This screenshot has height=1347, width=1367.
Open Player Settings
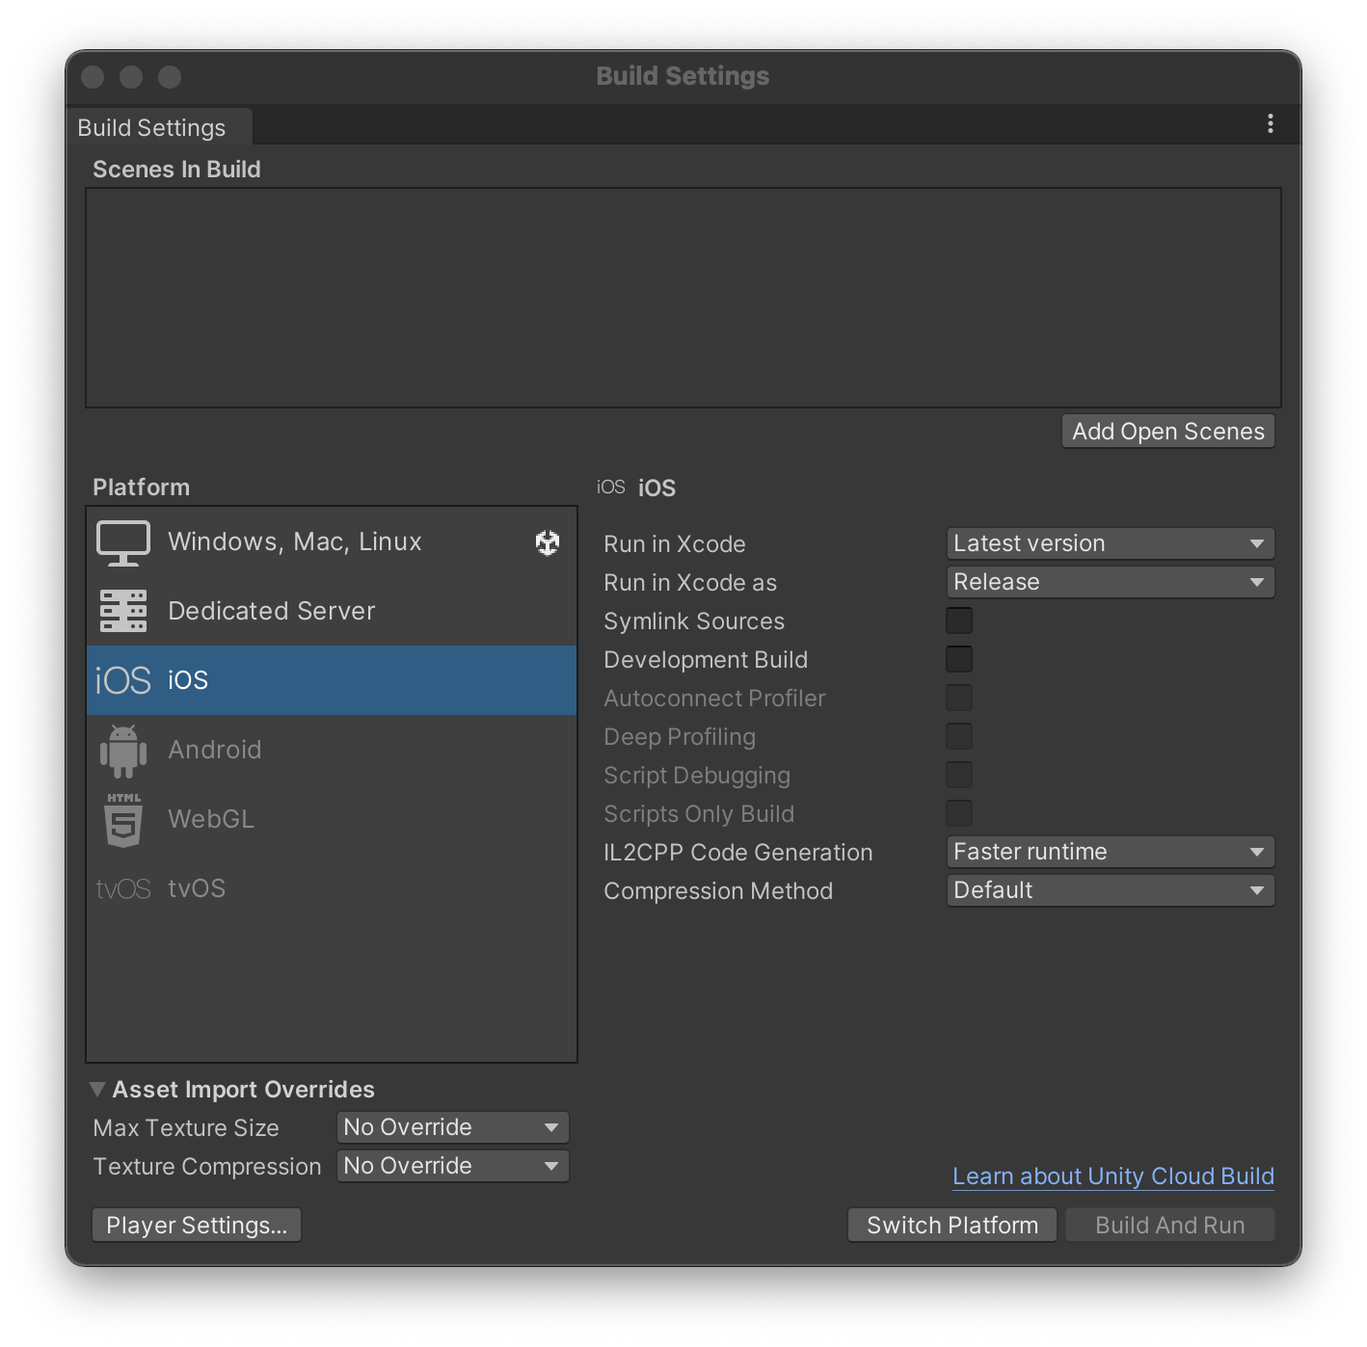coord(197,1226)
